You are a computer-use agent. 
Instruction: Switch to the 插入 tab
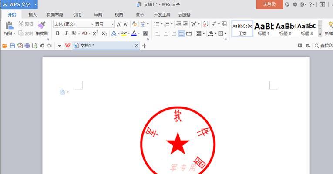tap(33, 14)
